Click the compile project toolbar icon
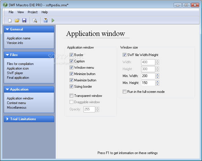202x161 pixels. click(46, 20)
